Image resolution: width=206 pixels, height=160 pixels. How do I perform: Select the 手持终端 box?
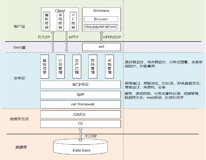pyautogui.click(x=60, y=21)
